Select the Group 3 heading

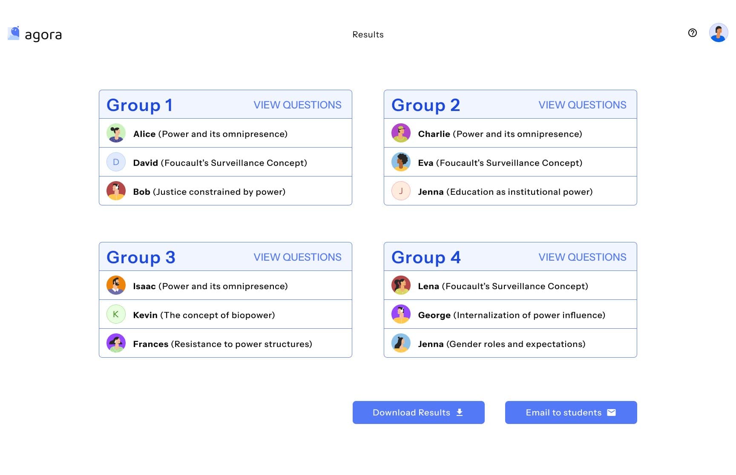(141, 257)
